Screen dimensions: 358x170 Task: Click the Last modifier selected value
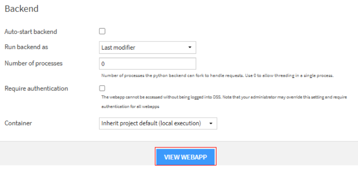pyautogui.click(x=118, y=47)
